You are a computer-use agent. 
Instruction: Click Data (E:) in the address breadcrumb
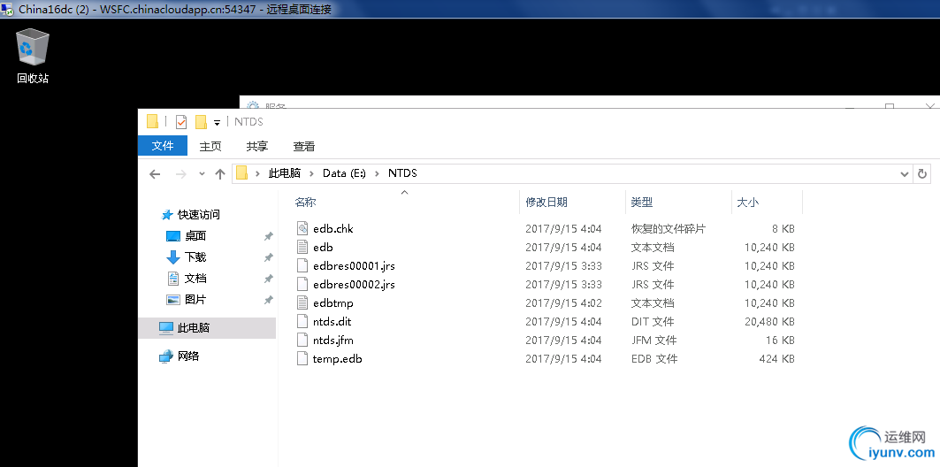pyautogui.click(x=344, y=173)
